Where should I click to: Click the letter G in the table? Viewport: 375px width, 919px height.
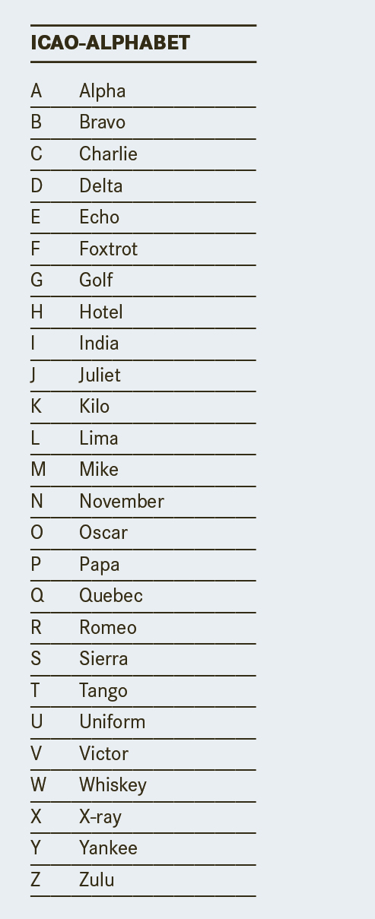pyautogui.click(x=37, y=280)
